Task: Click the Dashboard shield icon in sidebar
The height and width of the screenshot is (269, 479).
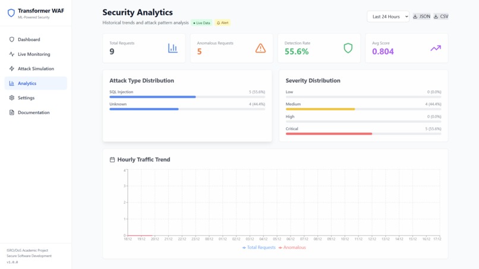Action: pyautogui.click(x=12, y=39)
